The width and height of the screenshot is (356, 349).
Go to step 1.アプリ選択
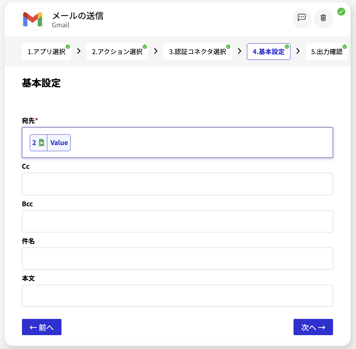(47, 52)
